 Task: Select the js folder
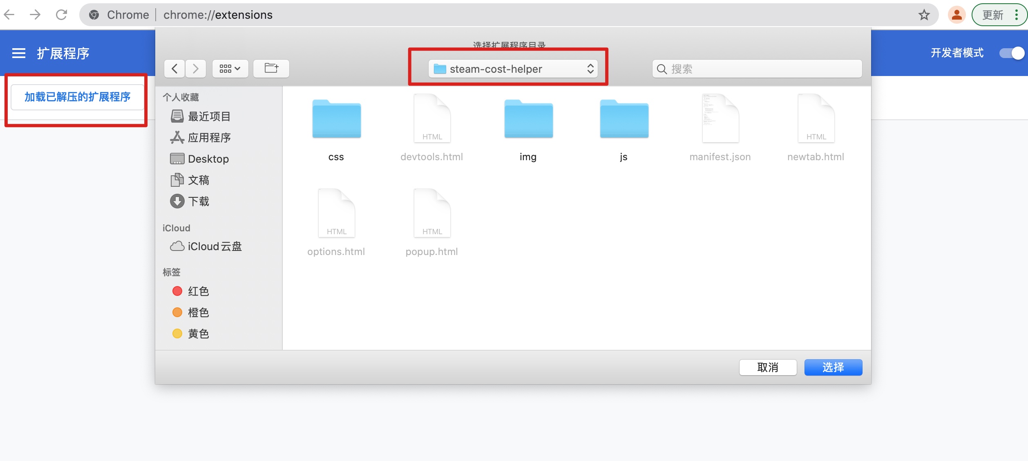[x=624, y=119]
